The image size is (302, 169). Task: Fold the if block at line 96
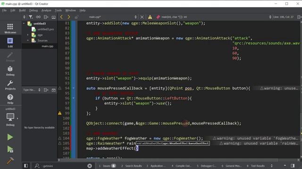[74, 98]
